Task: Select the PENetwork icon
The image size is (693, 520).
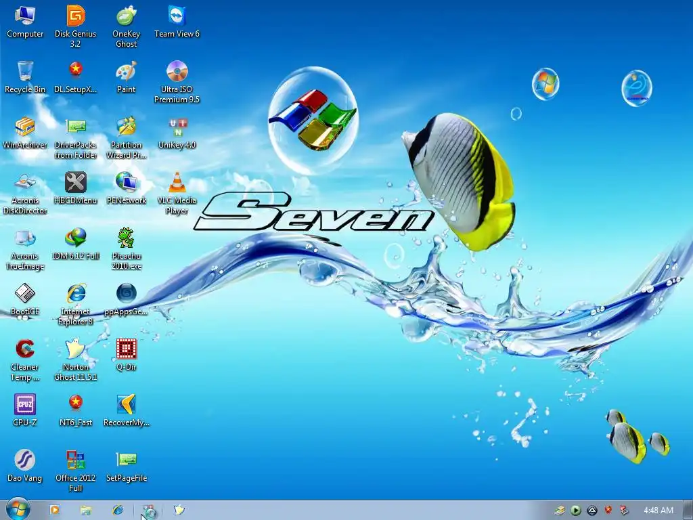Action: point(127,189)
